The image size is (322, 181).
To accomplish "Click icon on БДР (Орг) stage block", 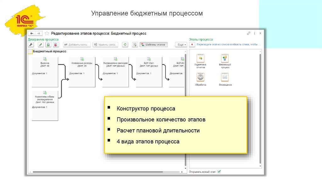I will point(149,59).
